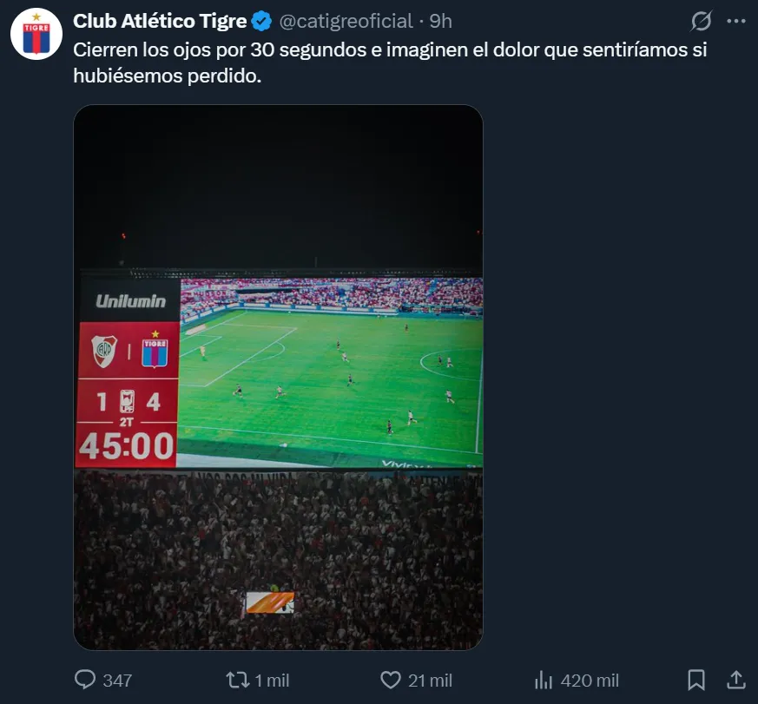Repost using the retweet arrows icon

point(237,680)
